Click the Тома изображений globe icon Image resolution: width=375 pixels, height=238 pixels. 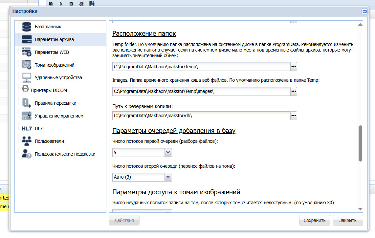27,65
